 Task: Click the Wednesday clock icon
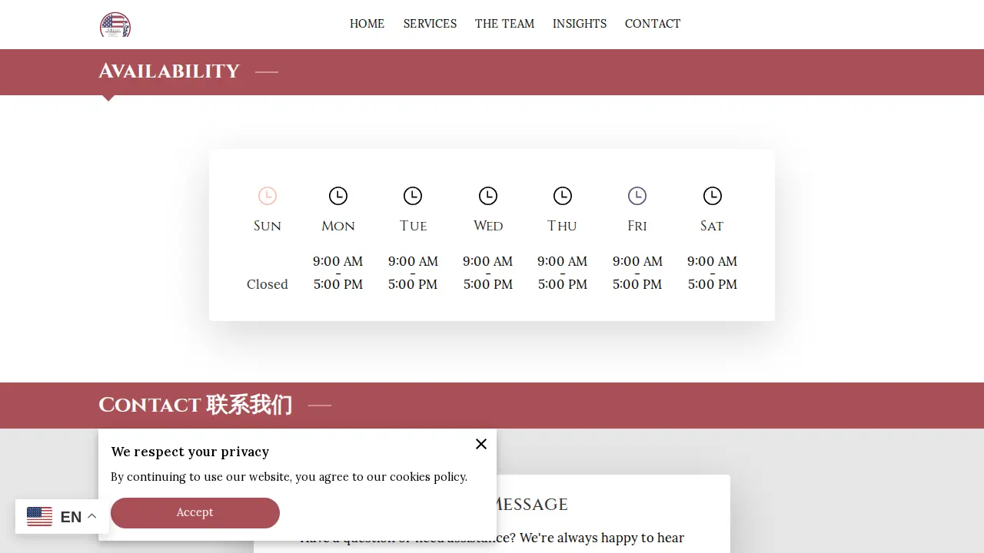(488, 196)
